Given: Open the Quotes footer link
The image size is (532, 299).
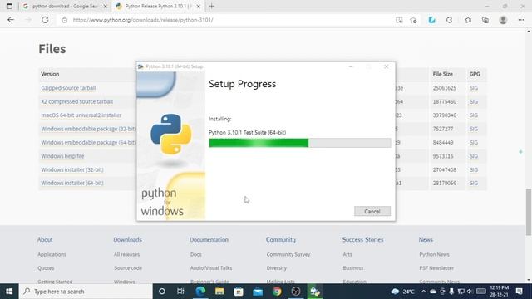Looking at the screenshot, I should (46, 267).
